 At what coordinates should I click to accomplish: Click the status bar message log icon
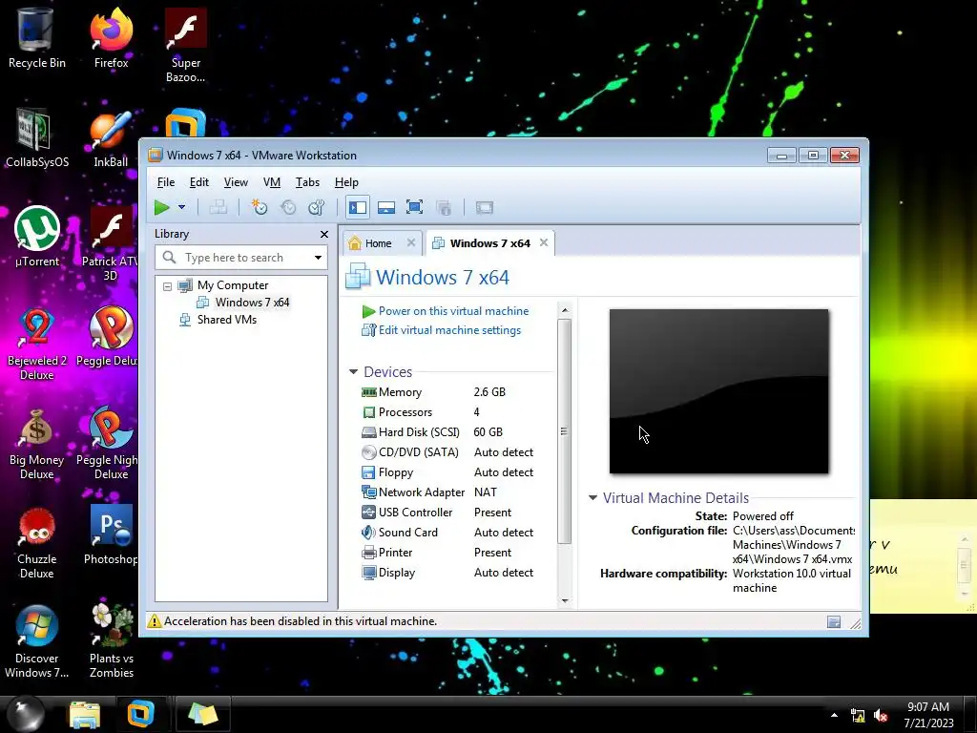[834, 621]
